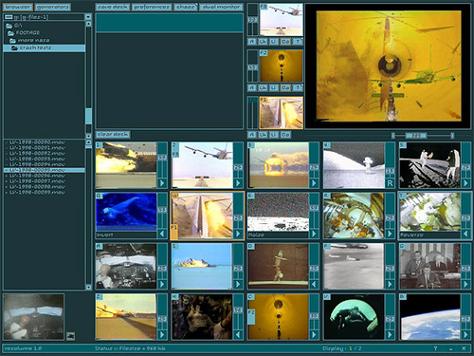Click the Lk button under layer F1

click(x=263, y=135)
